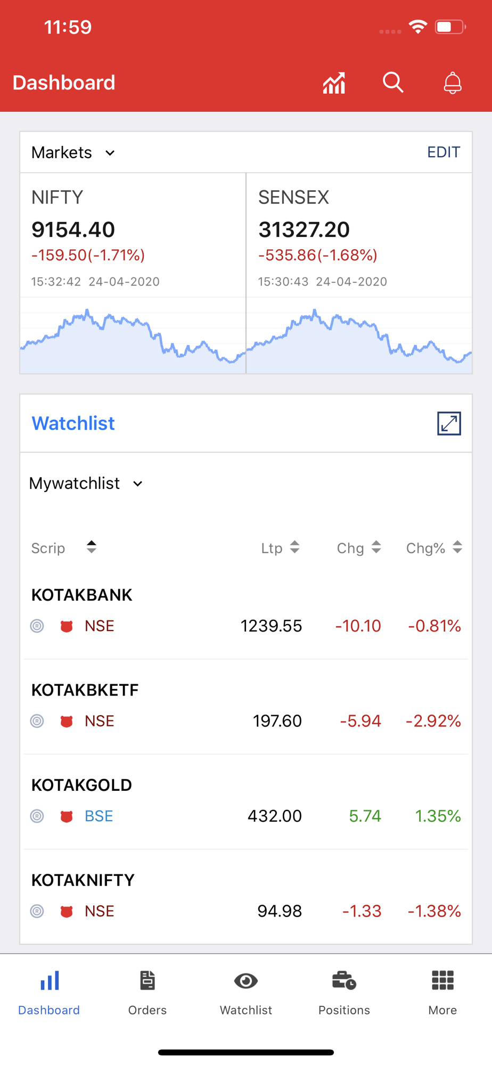Tap the circular R icon for KOTAKGOLD
Viewport: 492px width, 1065px height.
click(x=37, y=816)
